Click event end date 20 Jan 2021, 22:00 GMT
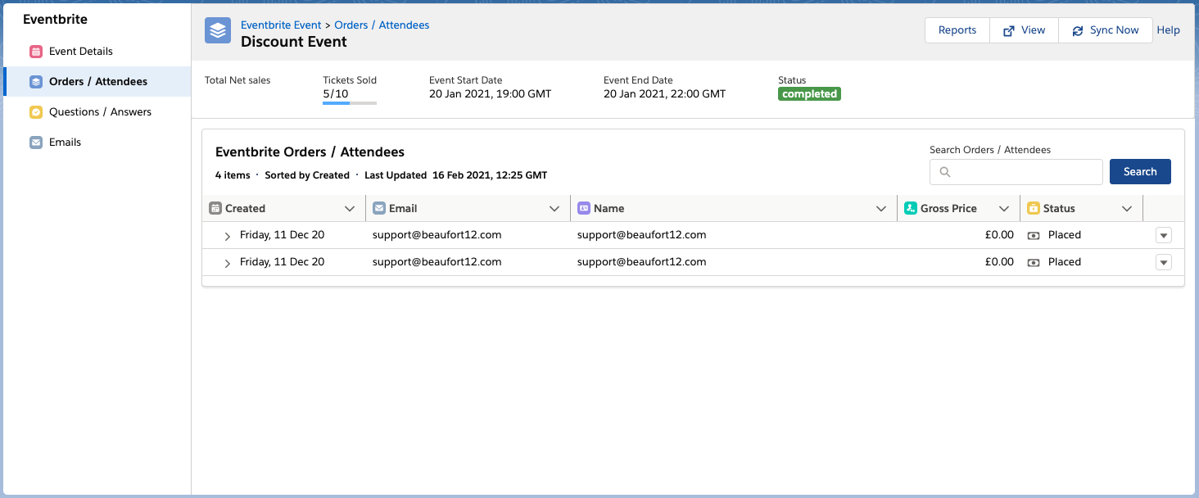The width and height of the screenshot is (1199, 498). (664, 94)
